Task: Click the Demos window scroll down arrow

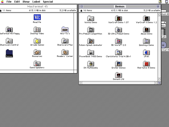Action: pos(159,80)
